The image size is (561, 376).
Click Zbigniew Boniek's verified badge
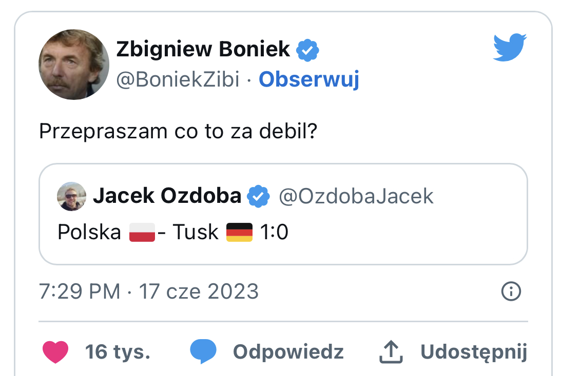309,50
